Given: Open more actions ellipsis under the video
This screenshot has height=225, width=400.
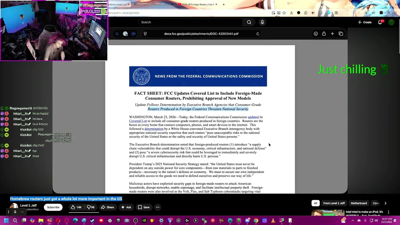Looking at the screenshot, I should [x=157, y=207].
